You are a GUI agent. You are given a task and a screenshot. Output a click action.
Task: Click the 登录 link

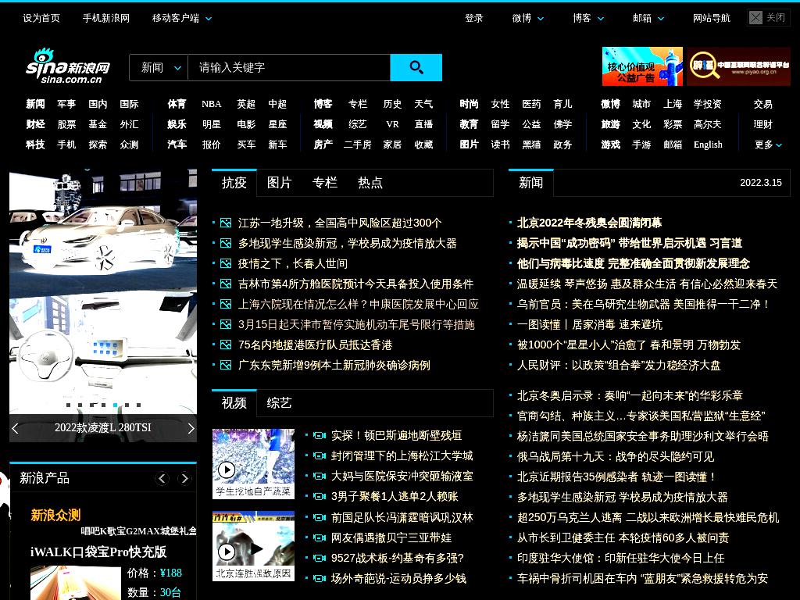point(474,19)
